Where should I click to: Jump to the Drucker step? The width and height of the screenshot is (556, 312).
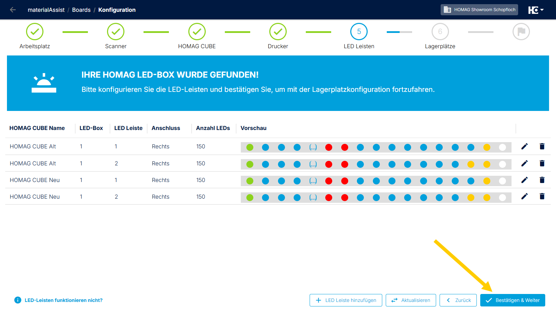coord(278,32)
